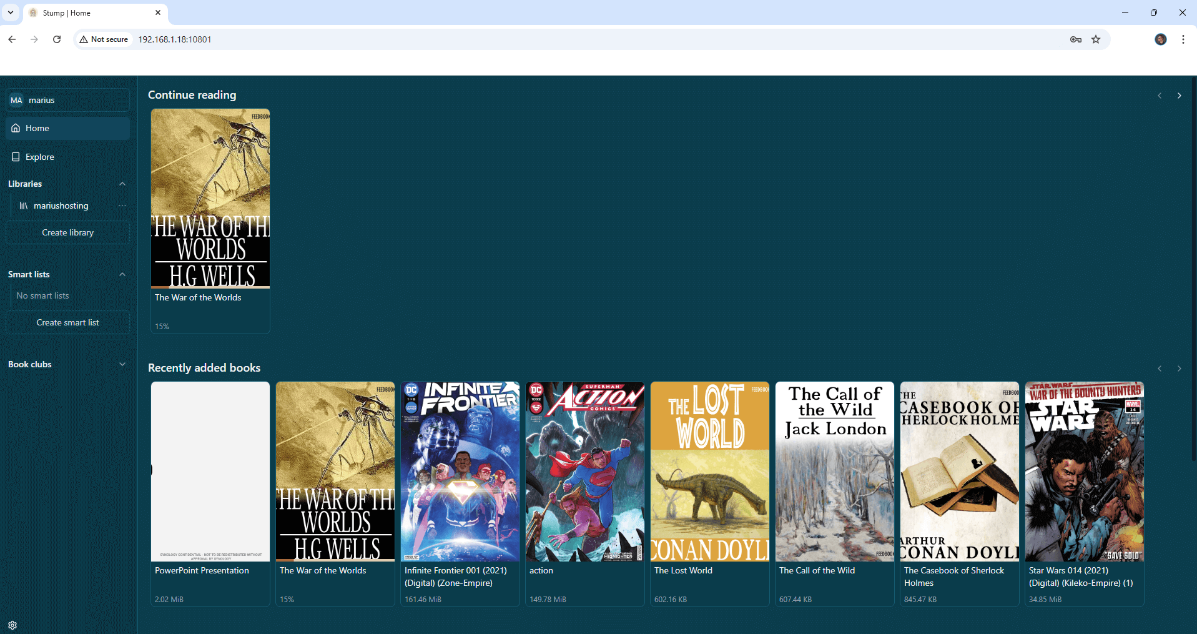Open the settings gear in the sidebar
1197x634 pixels.
click(12, 625)
